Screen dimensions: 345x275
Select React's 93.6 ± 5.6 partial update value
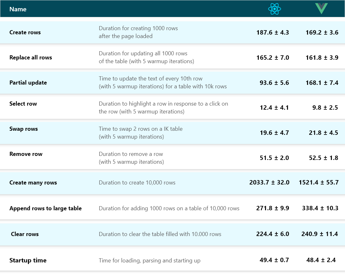coord(274,83)
